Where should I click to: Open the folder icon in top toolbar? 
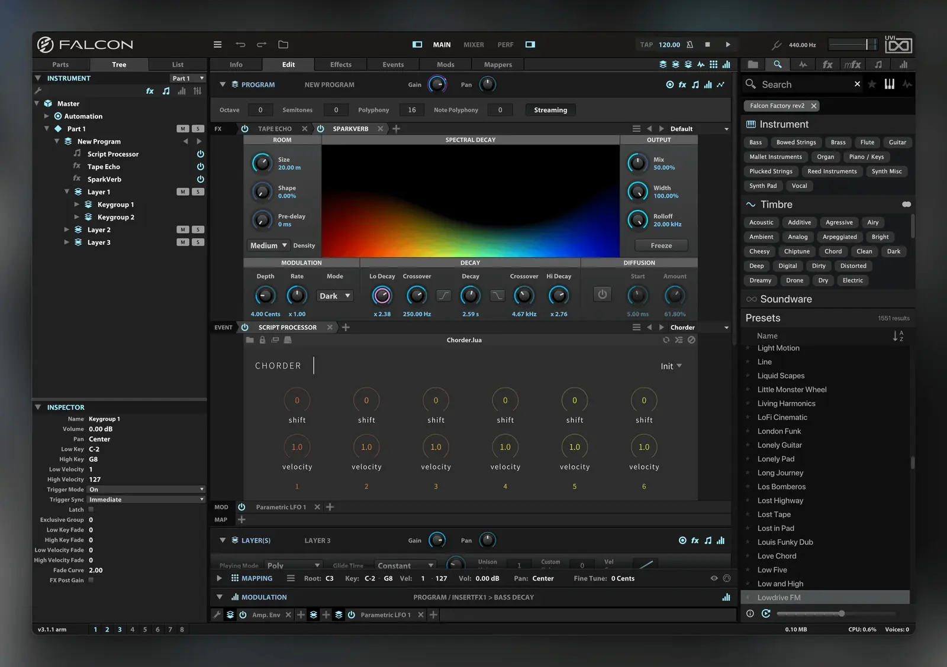pos(283,44)
